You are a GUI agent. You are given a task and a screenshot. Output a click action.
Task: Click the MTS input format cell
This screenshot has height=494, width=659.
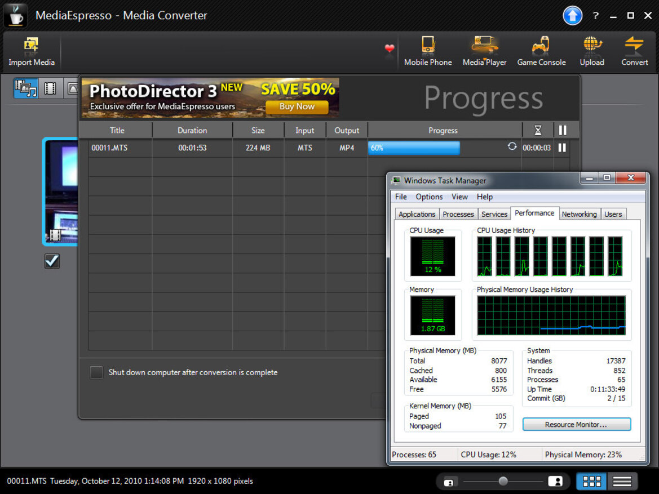[x=305, y=148]
